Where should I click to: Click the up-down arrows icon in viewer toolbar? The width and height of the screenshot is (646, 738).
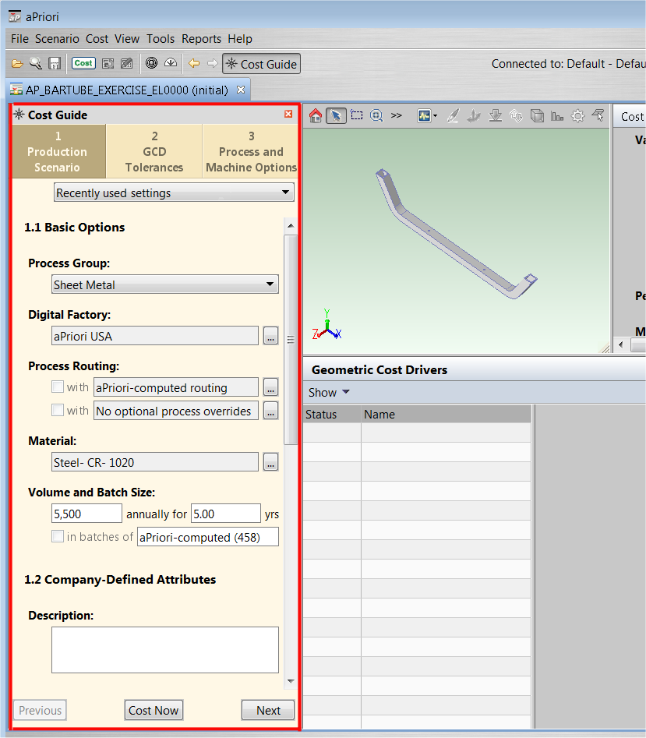(516, 116)
